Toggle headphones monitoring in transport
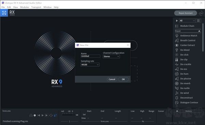The image size is (205, 125). (31, 115)
